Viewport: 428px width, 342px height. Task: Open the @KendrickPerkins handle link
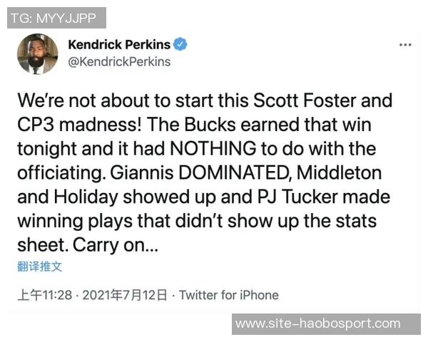pos(119,61)
